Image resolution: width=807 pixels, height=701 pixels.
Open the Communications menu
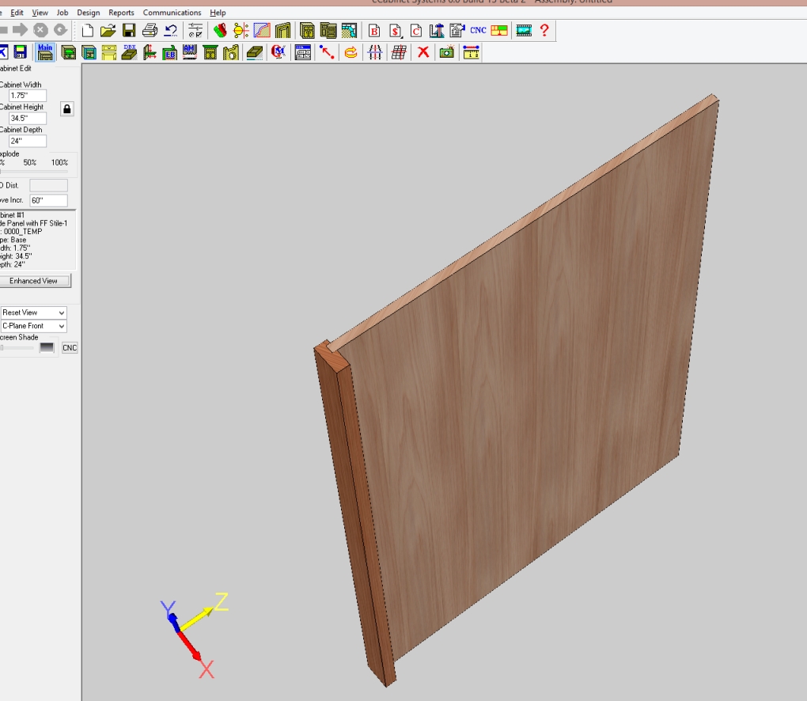click(x=172, y=13)
